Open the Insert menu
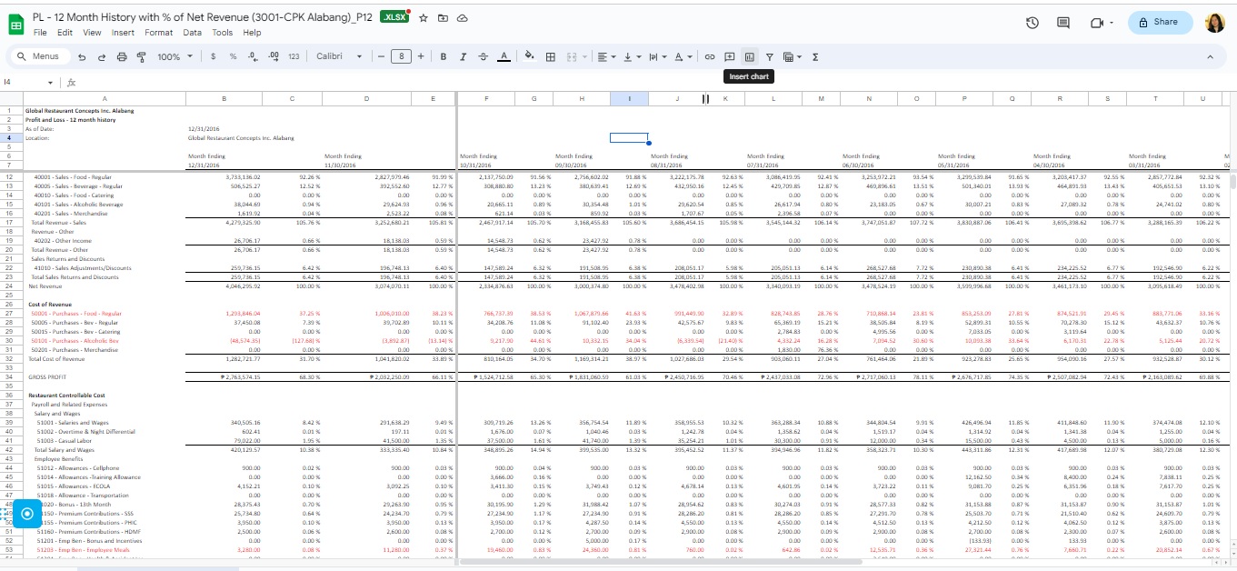This screenshot has width=1237, height=571. pos(123,33)
